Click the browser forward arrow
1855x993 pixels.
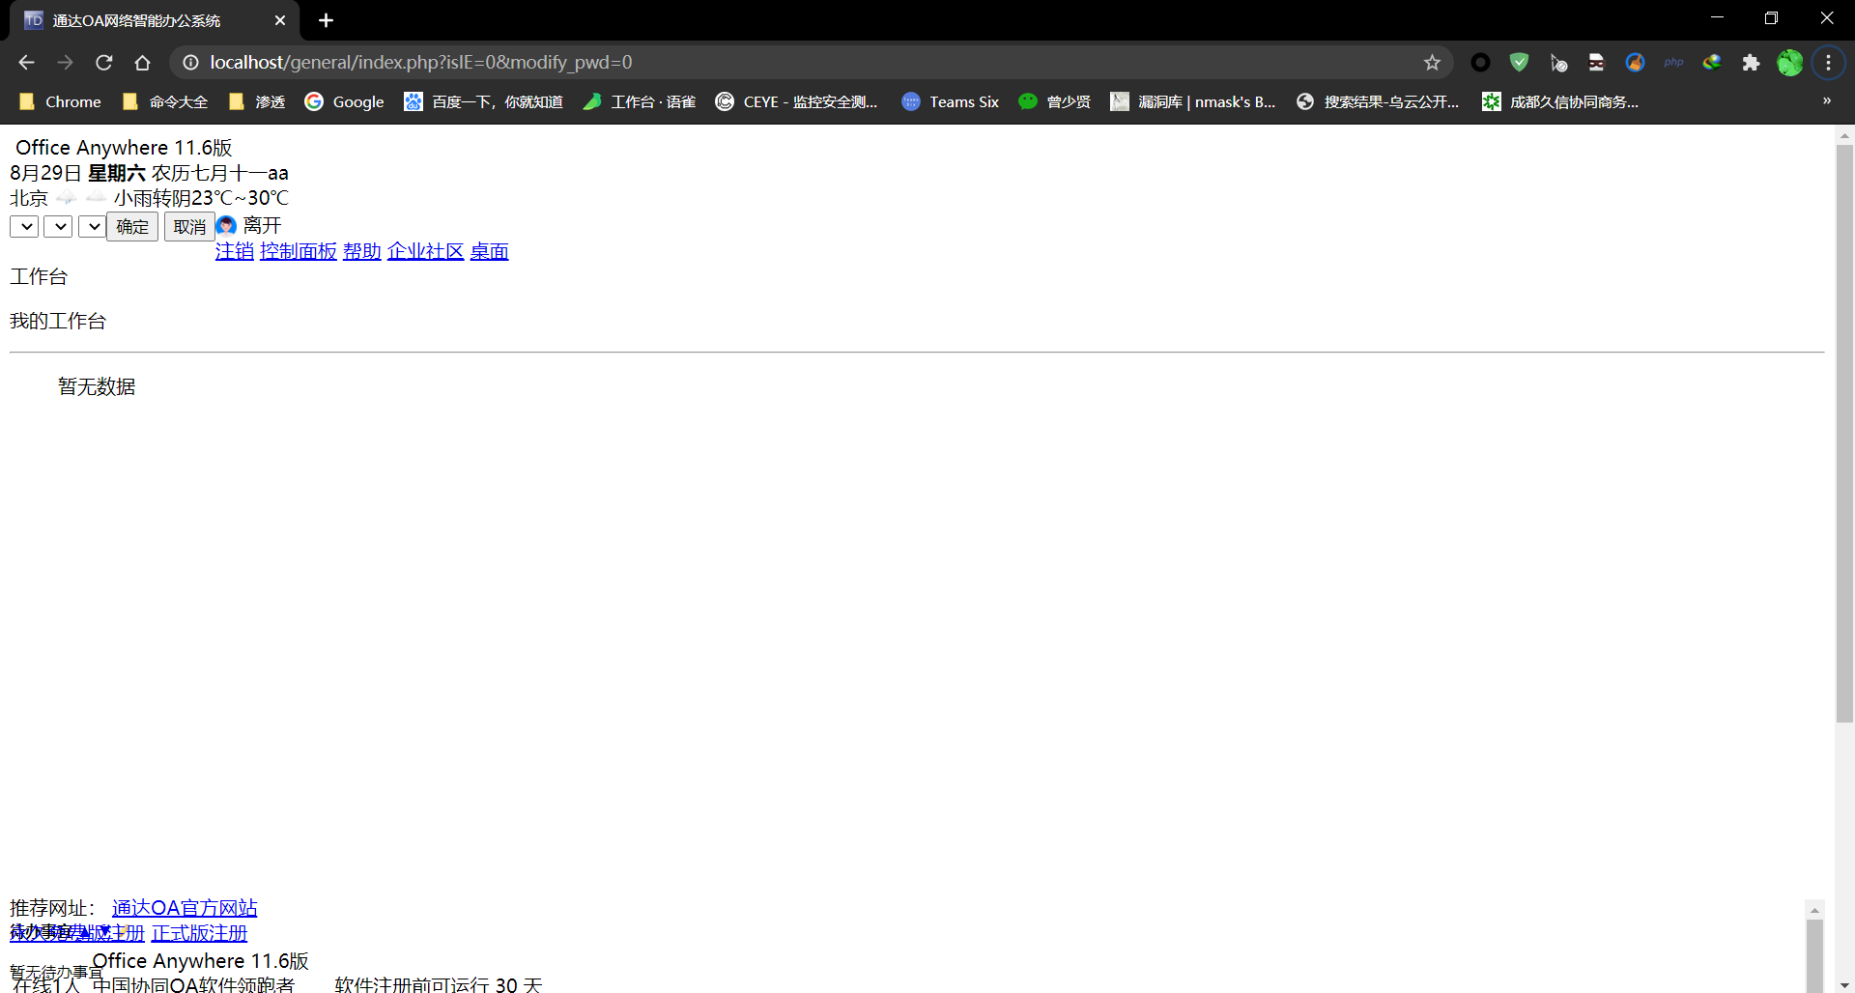coord(65,63)
